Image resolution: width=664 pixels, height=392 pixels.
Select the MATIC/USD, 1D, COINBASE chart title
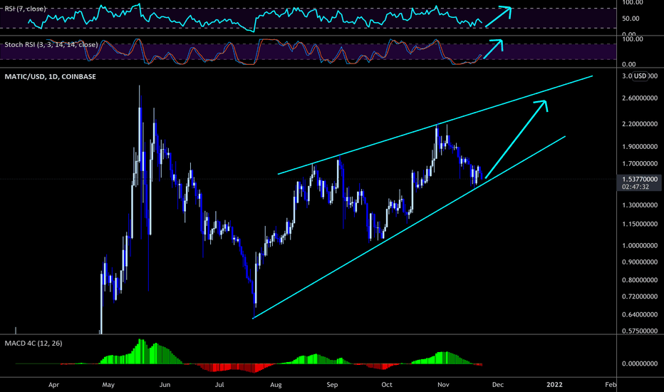51,77
